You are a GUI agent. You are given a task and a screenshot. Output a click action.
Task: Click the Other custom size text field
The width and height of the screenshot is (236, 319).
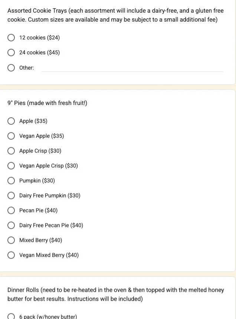click(132, 68)
